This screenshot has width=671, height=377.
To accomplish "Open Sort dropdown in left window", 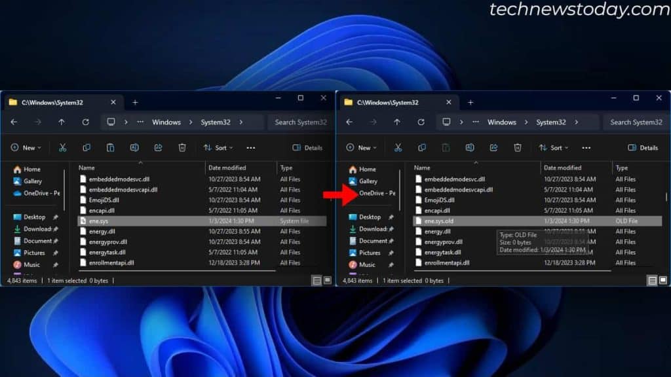I will pos(218,147).
